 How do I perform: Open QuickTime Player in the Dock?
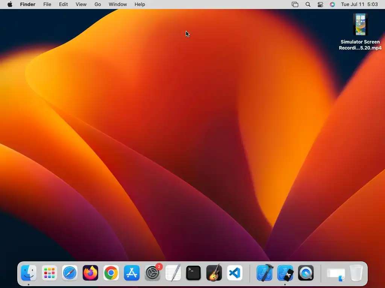pos(306,273)
